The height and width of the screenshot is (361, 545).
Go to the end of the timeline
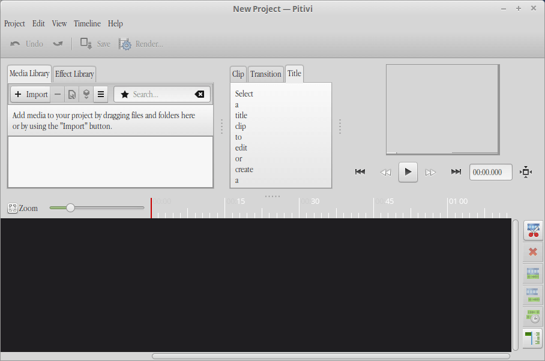(x=456, y=172)
